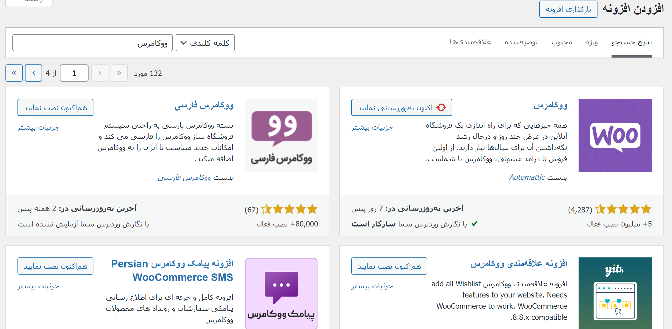Open Persian WooCommerce SMS title link
Screen dimensions: 672x329
172,271
